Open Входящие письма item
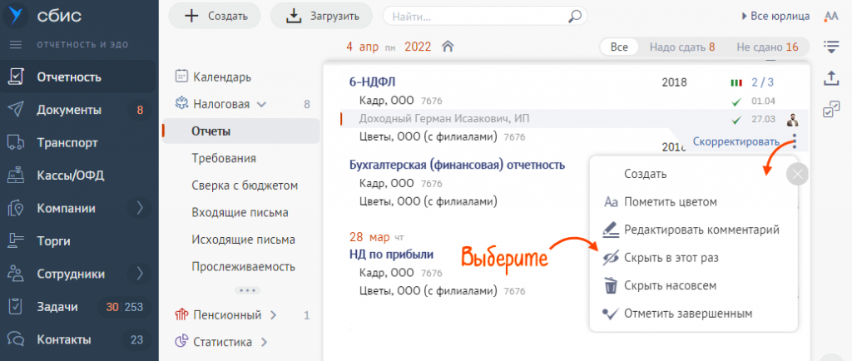This screenshot has width=852, height=361. point(240,212)
